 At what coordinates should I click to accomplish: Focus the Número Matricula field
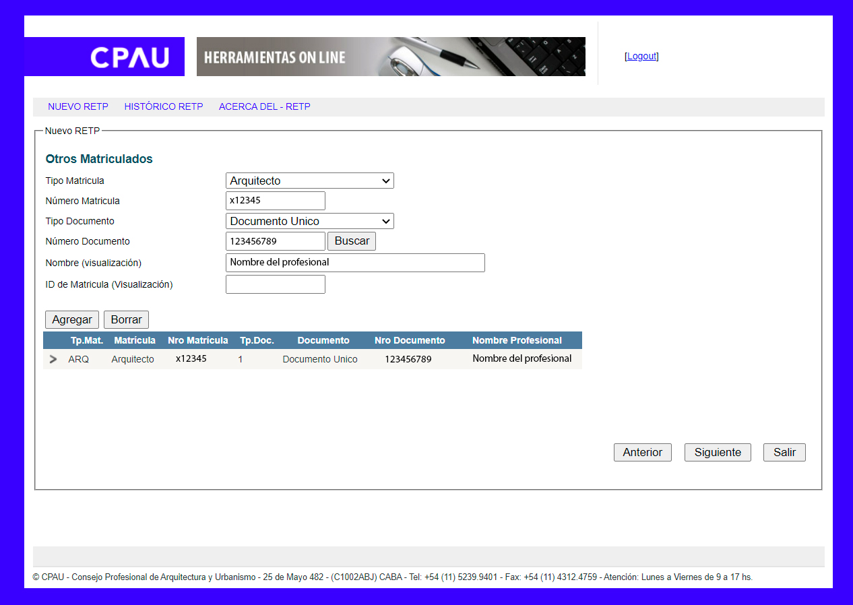[x=276, y=201]
